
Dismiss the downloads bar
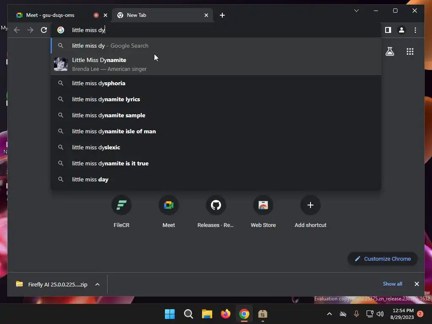tap(416, 284)
